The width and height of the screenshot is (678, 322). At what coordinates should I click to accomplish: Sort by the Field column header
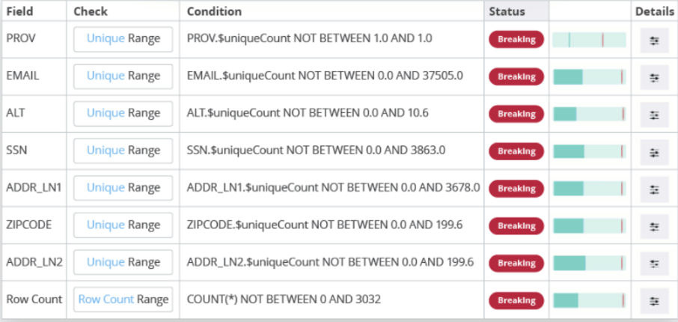(19, 12)
